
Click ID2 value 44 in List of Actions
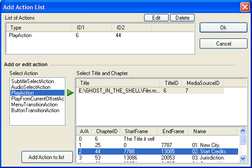[118, 35]
